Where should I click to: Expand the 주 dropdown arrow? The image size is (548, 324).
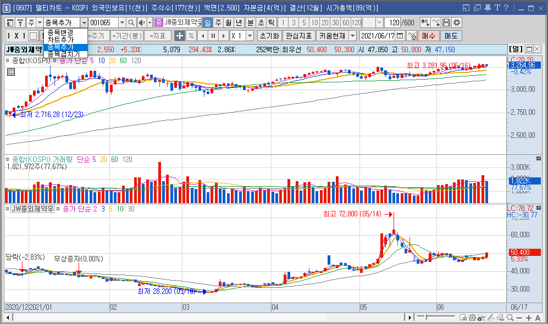[40, 23]
